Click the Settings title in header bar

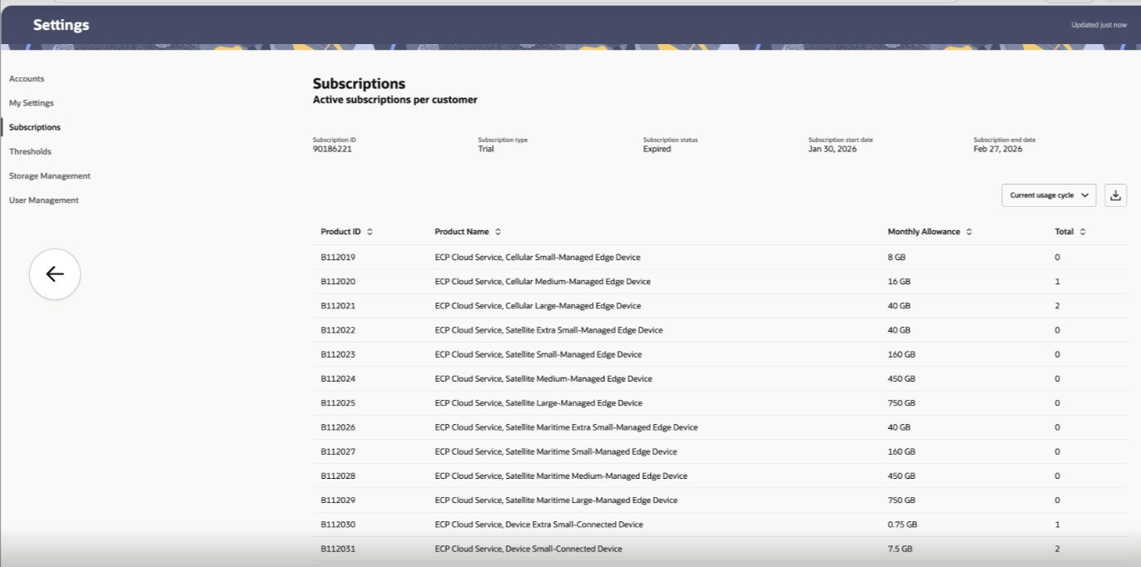coord(61,25)
